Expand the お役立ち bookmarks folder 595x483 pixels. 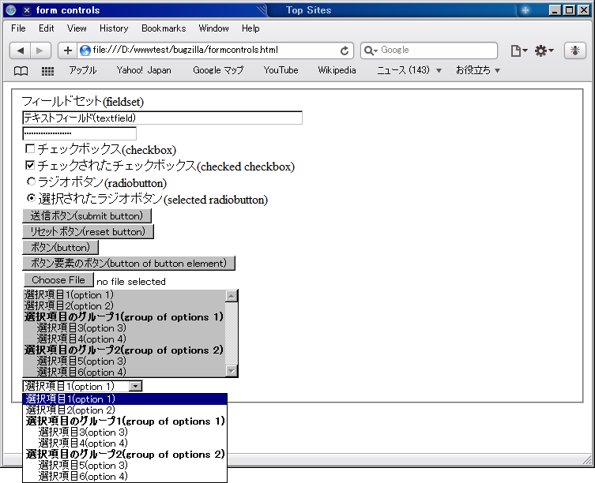[x=478, y=70]
